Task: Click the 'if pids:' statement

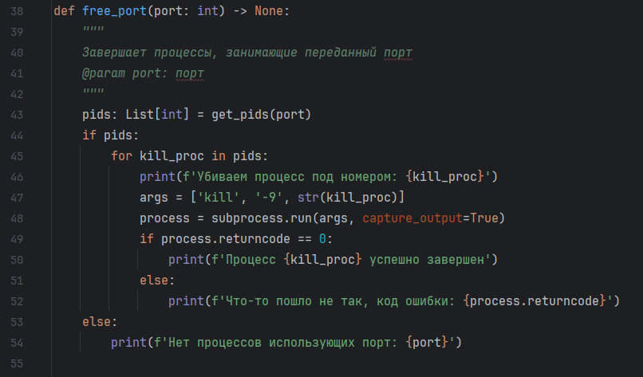Action: pos(111,135)
